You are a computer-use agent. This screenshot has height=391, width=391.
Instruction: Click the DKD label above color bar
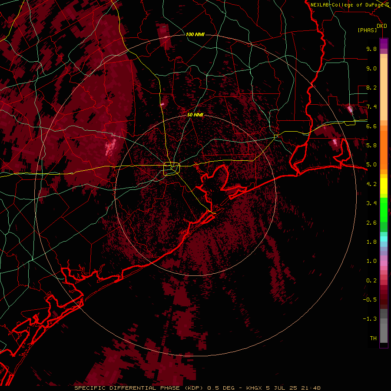[x=382, y=26]
